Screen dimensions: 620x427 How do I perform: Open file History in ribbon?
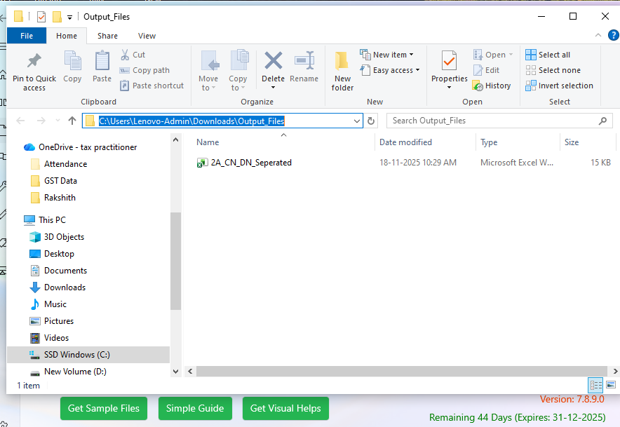click(492, 86)
